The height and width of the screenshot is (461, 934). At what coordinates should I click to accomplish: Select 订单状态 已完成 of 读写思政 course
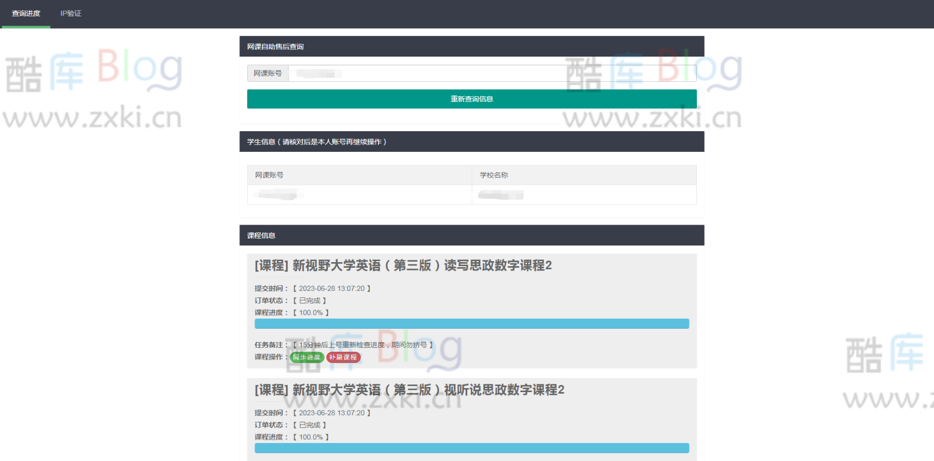coord(309,301)
